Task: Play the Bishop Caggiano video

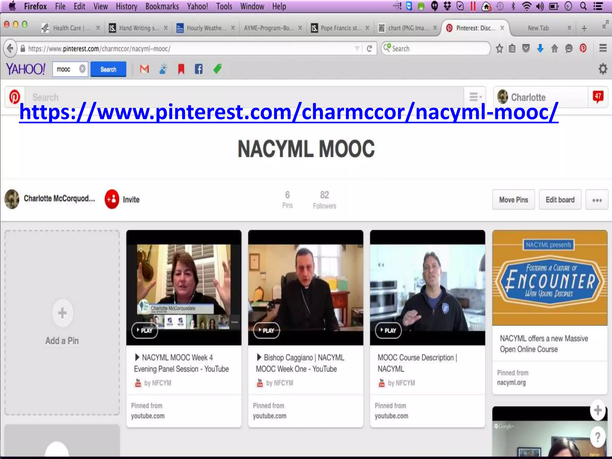Action: (x=267, y=331)
